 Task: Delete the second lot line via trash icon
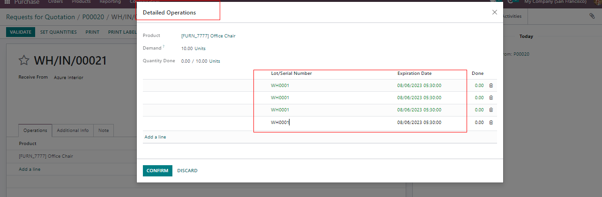pyautogui.click(x=491, y=98)
